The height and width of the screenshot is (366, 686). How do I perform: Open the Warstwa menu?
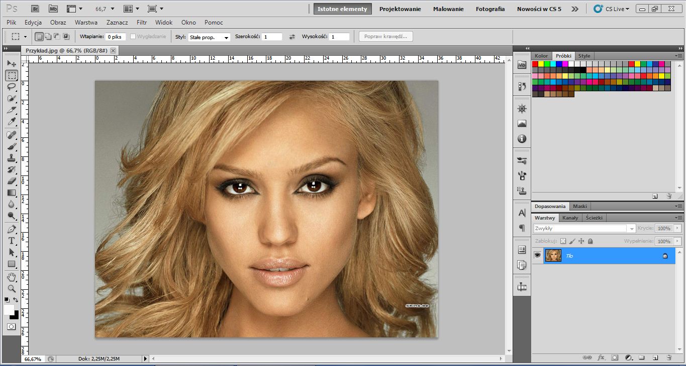[x=86, y=23]
